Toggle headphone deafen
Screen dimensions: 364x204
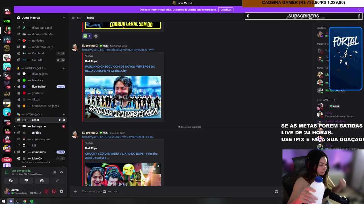pos(54,192)
